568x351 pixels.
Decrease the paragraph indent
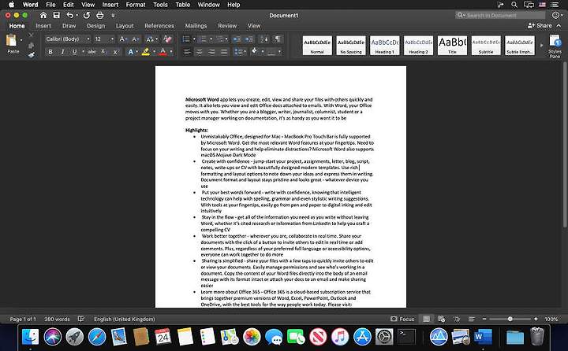point(237,39)
